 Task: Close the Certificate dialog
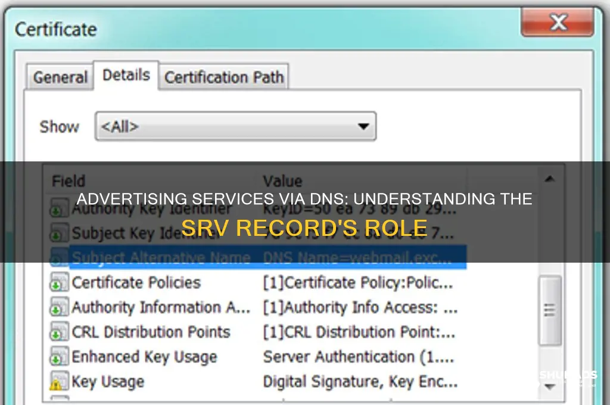(x=558, y=23)
